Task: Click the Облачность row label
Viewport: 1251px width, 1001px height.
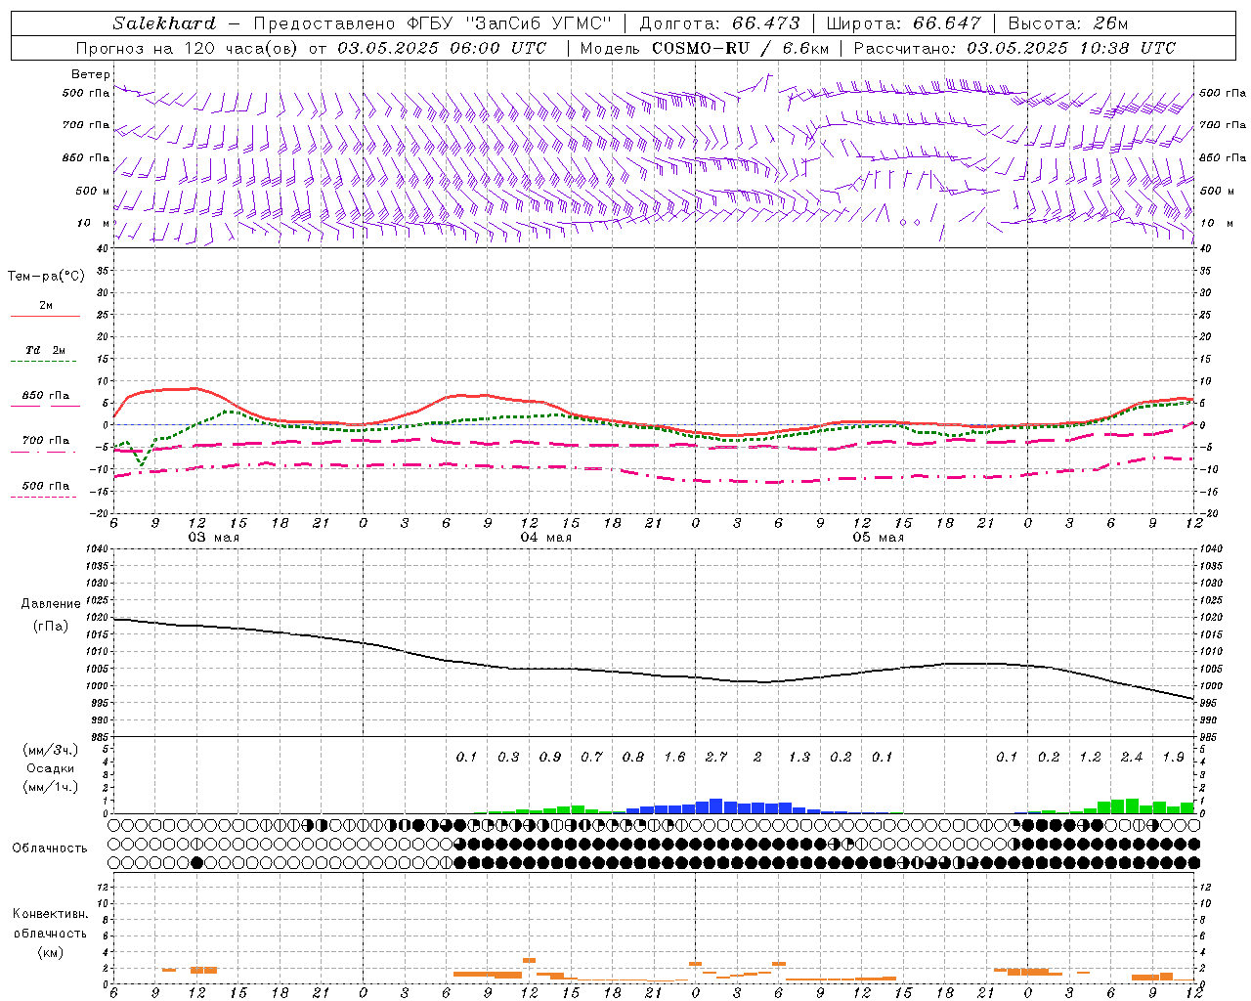Action: (x=50, y=849)
